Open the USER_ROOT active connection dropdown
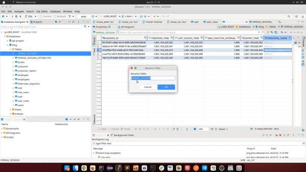Viewport: 306px width, 172px height. (110, 16)
